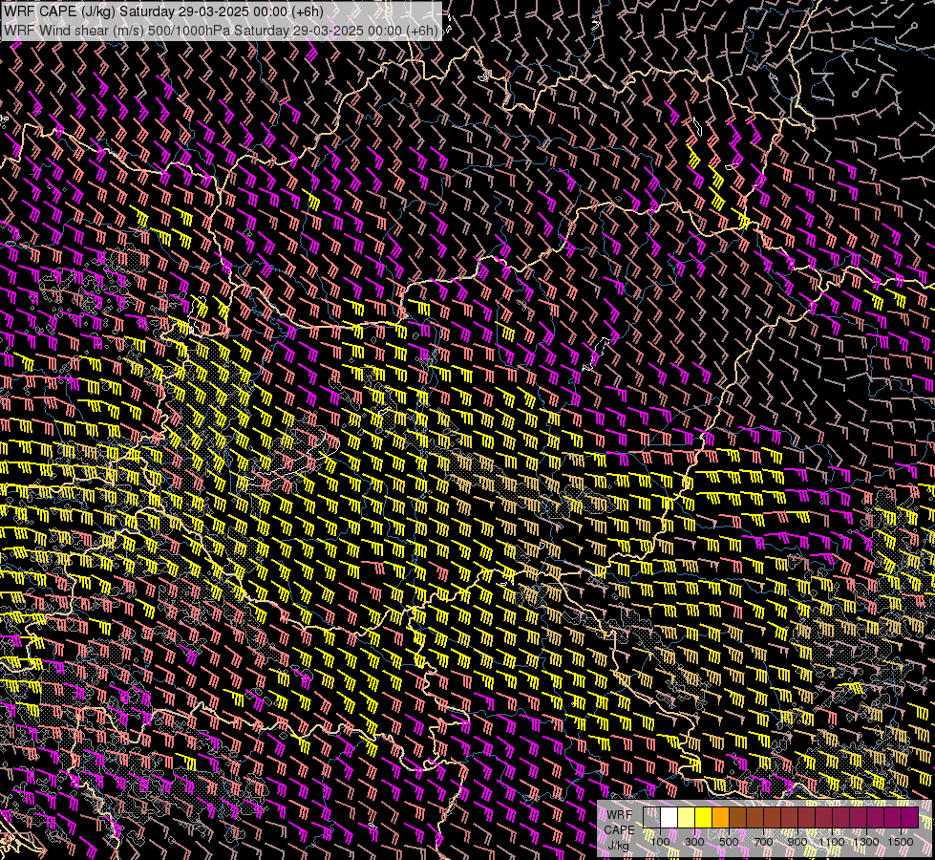
Task: Click the legend value 300
Action: tap(694, 842)
